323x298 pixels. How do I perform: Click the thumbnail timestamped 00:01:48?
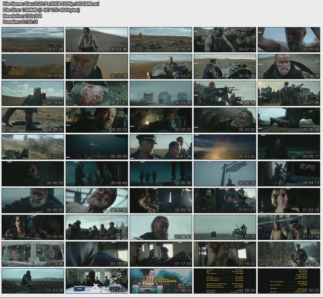[33, 40]
